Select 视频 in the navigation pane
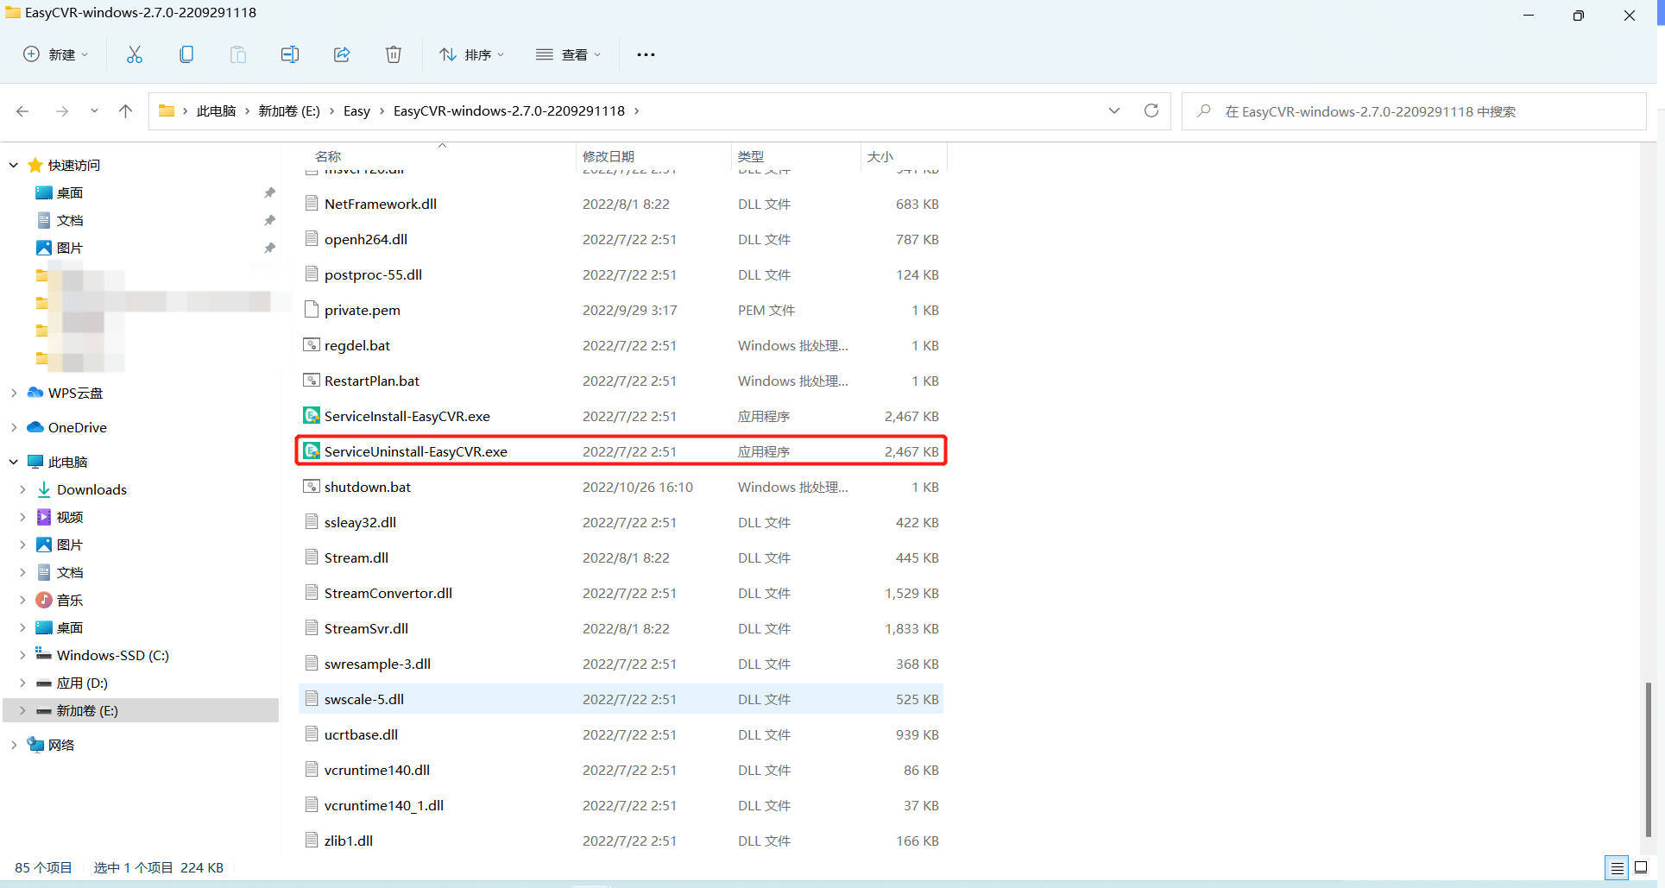The image size is (1665, 888). click(x=70, y=517)
